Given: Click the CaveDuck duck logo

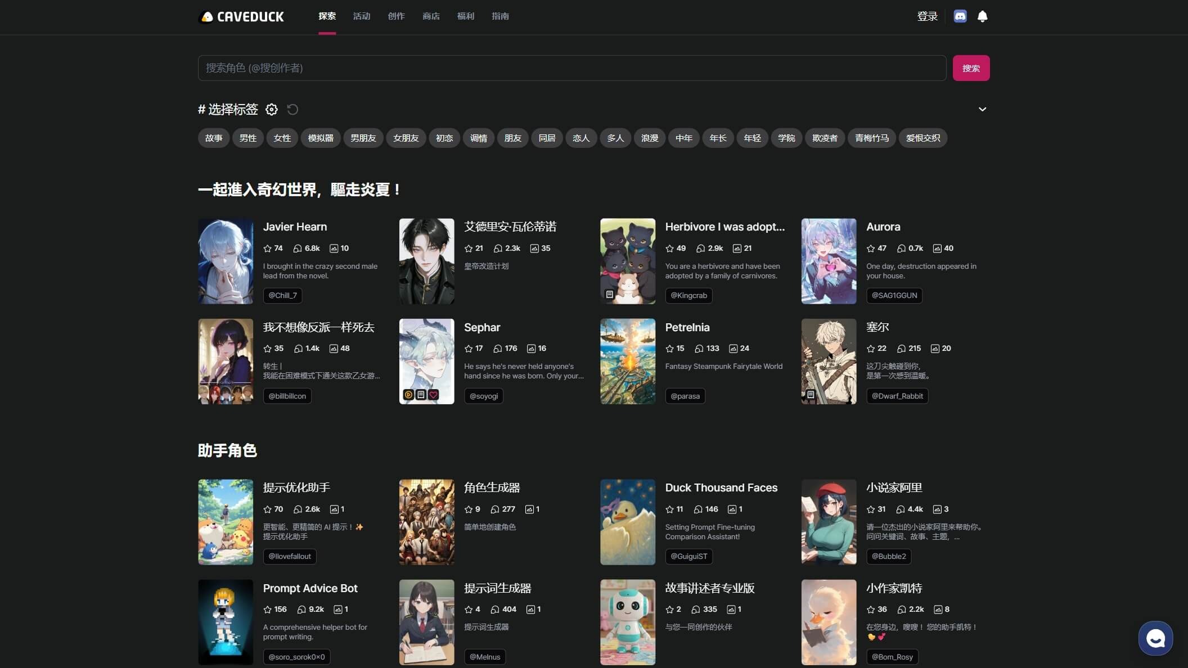Looking at the screenshot, I should coord(205,16).
